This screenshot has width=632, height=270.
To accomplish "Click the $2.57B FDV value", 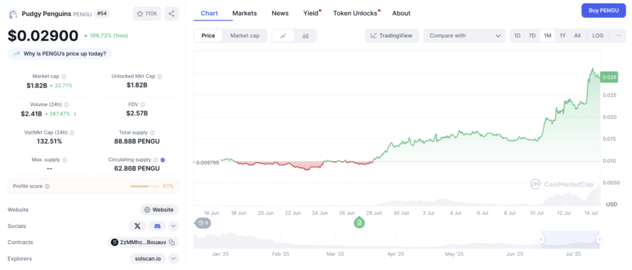I will pos(137,113).
